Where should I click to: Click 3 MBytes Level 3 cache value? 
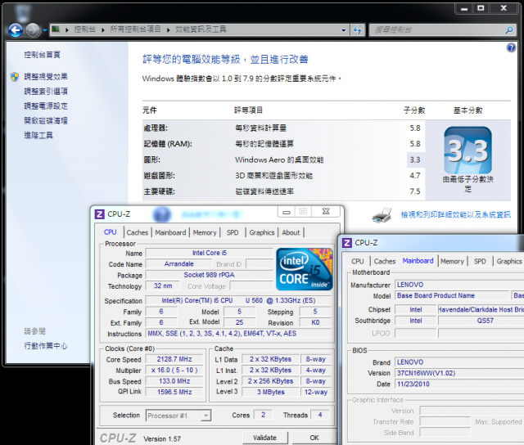271,392
